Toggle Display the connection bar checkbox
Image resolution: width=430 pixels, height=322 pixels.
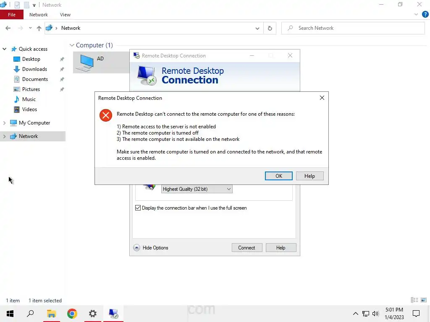[138, 208]
